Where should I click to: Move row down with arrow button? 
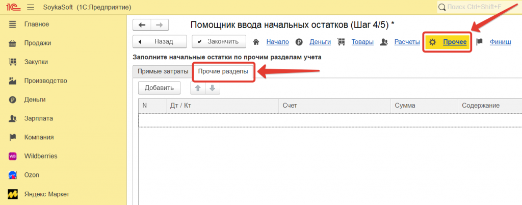click(x=212, y=88)
